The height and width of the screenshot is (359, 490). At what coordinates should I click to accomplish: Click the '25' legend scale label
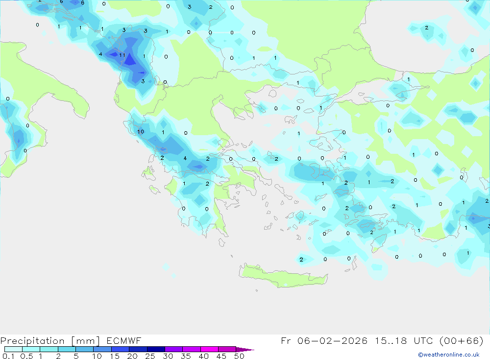[x=150, y=356]
